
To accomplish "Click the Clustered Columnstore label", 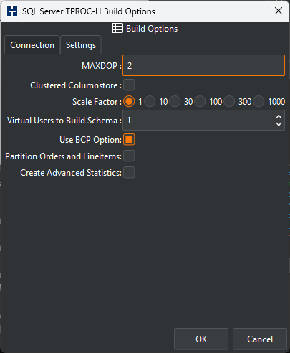I will tap(76, 85).
